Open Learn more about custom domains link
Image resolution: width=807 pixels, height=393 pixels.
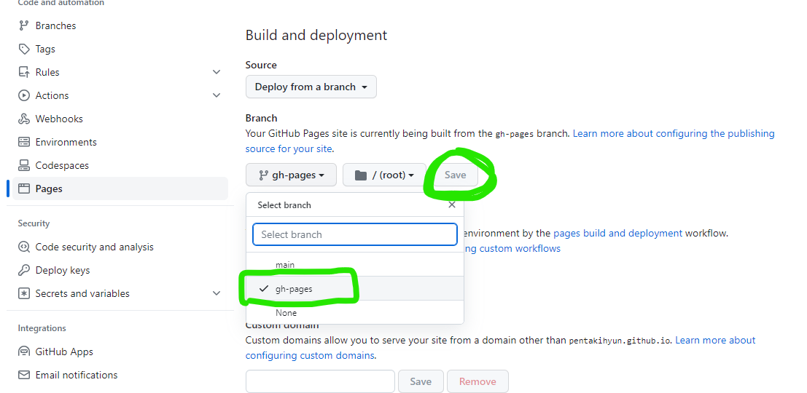tap(715, 340)
